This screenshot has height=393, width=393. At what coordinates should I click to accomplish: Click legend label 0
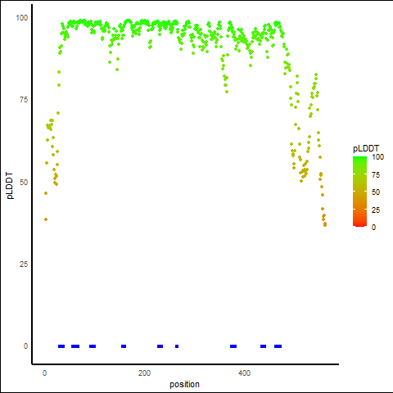(373, 227)
